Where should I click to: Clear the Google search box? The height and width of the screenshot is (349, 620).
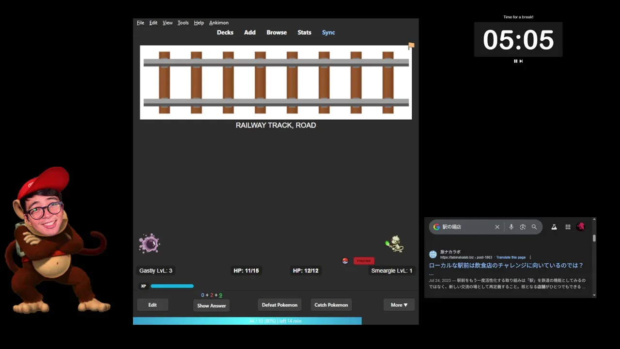pos(497,227)
